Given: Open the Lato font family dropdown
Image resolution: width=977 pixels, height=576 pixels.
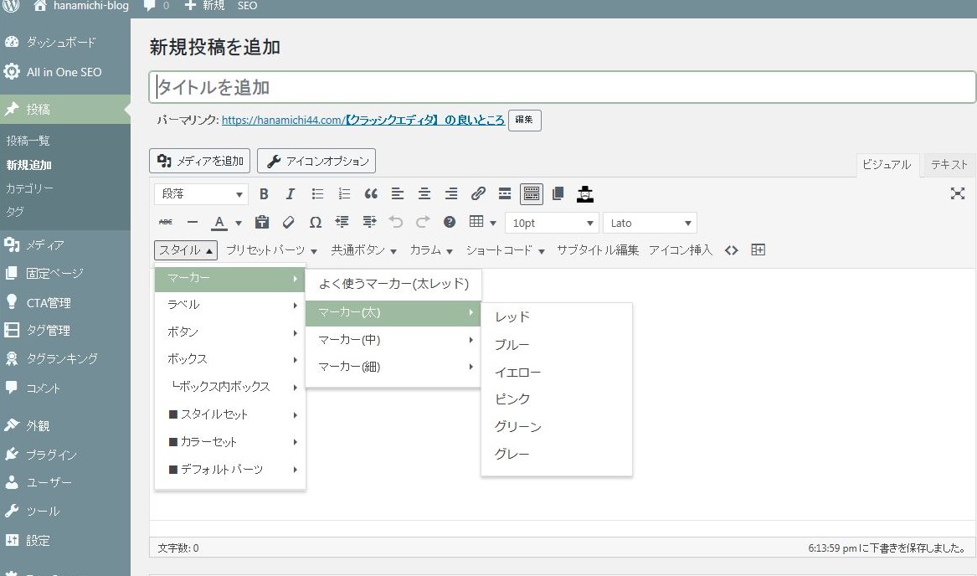Looking at the screenshot, I should point(649,223).
